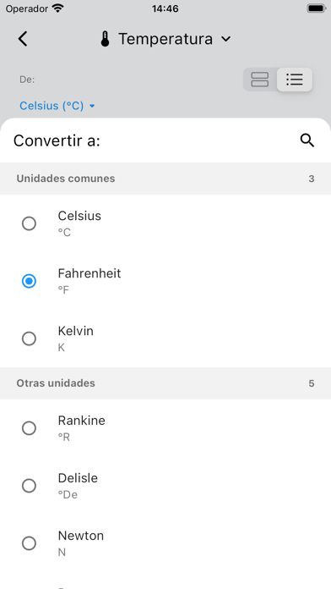This screenshot has width=331, height=589.
Task: Choose Newton as target unit
Action: [x=165, y=542]
